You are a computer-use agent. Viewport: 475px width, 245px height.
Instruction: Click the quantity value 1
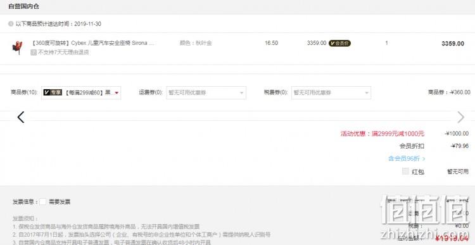point(386,43)
